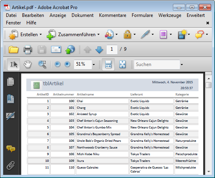Open the Attachments paperclip panel
The image size is (215, 178).
point(11,165)
